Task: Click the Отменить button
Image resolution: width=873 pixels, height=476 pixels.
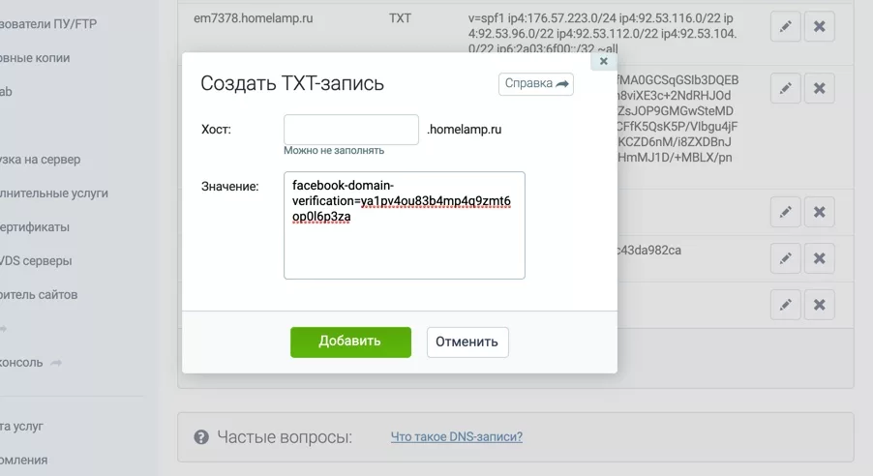Action: pyautogui.click(x=467, y=342)
